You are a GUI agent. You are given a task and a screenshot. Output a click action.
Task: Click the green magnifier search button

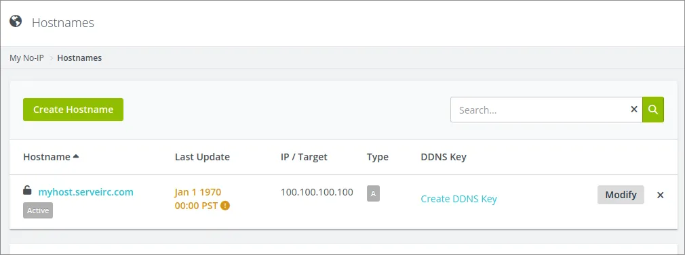[653, 110]
